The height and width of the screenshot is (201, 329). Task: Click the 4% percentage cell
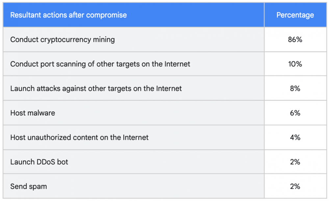click(295, 138)
